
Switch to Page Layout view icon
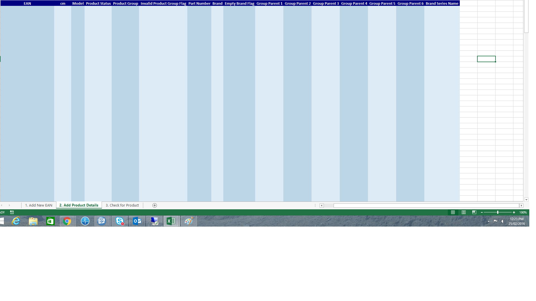tap(464, 212)
